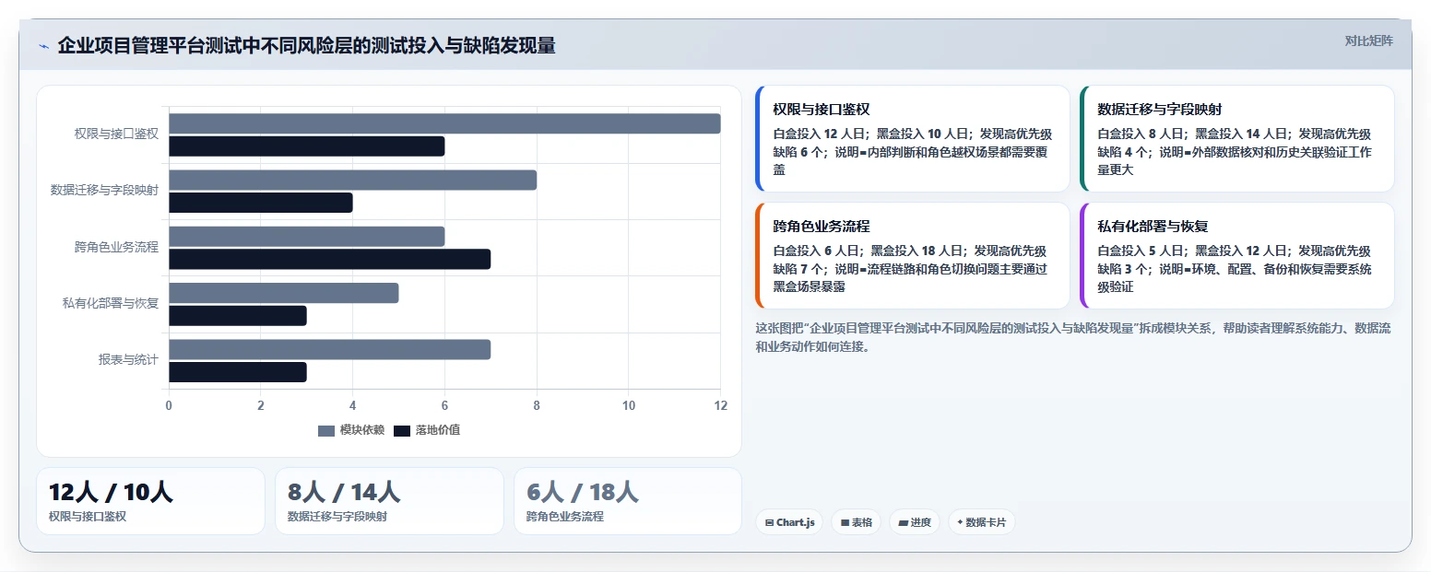The image size is (1431, 572).
Task: Open the 权限与接口鉴权 info card heading
Action: 822,109
